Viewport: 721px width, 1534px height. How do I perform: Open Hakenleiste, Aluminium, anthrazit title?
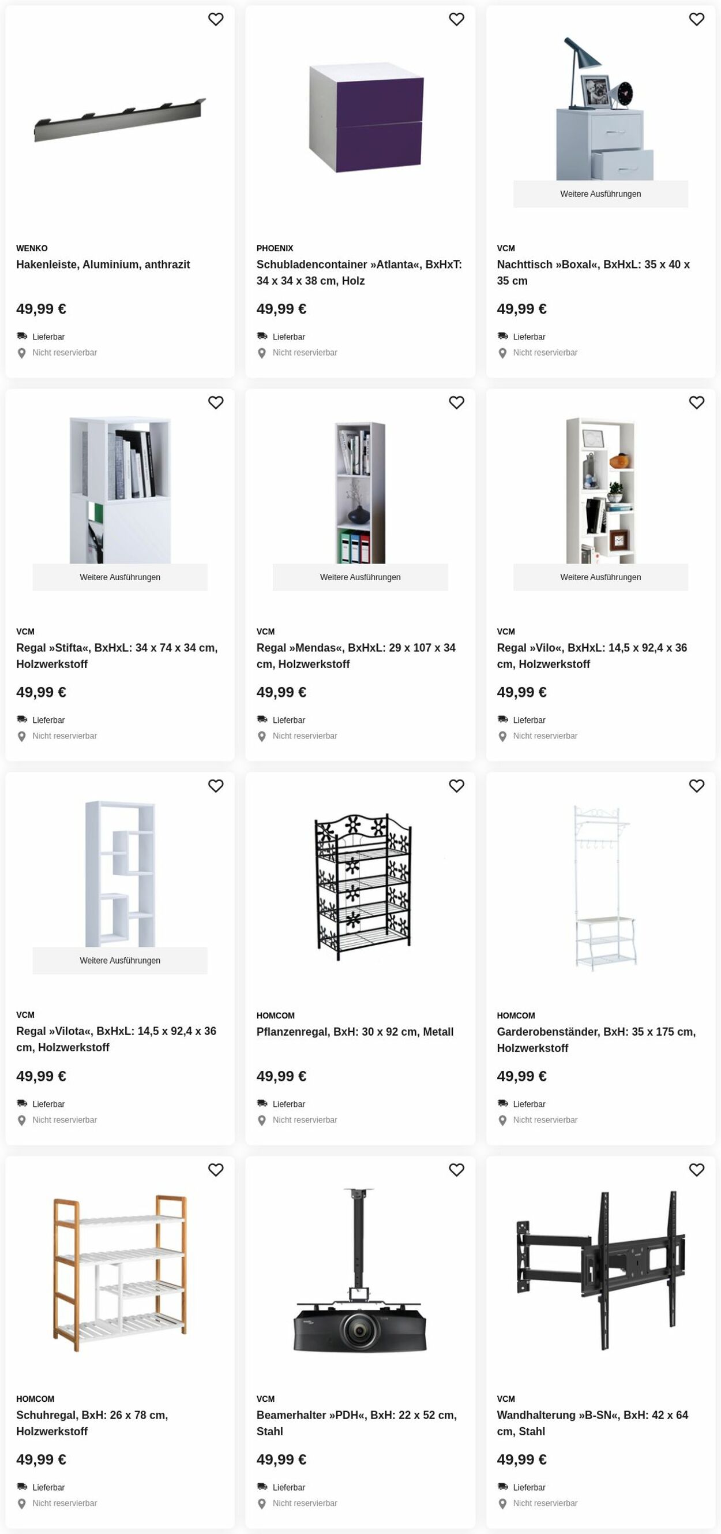click(103, 264)
